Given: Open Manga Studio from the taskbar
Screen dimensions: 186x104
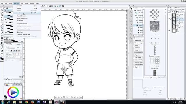Looking at the screenshot, I should point(57,102).
